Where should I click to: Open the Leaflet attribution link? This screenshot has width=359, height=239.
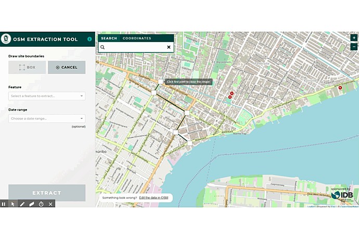pos(311,206)
